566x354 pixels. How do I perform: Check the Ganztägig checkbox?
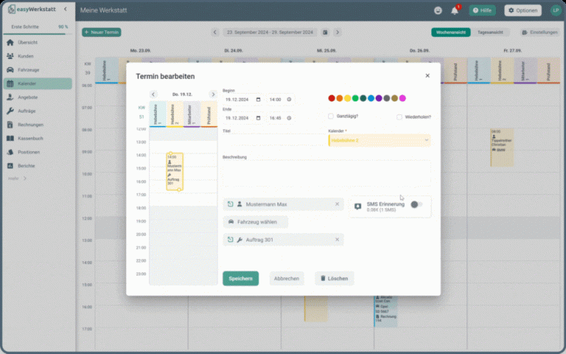[x=331, y=117]
